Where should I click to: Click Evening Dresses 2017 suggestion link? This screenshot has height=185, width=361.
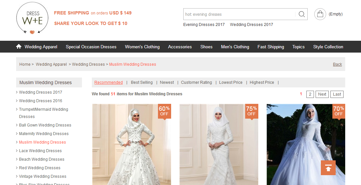(x=204, y=25)
